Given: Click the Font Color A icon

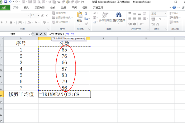Looking at the screenshot, I should point(36,22).
